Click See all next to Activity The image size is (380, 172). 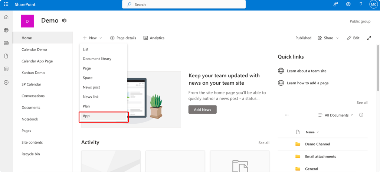pos(264,143)
